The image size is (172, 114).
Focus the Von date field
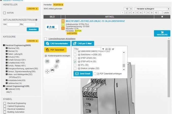13,24
